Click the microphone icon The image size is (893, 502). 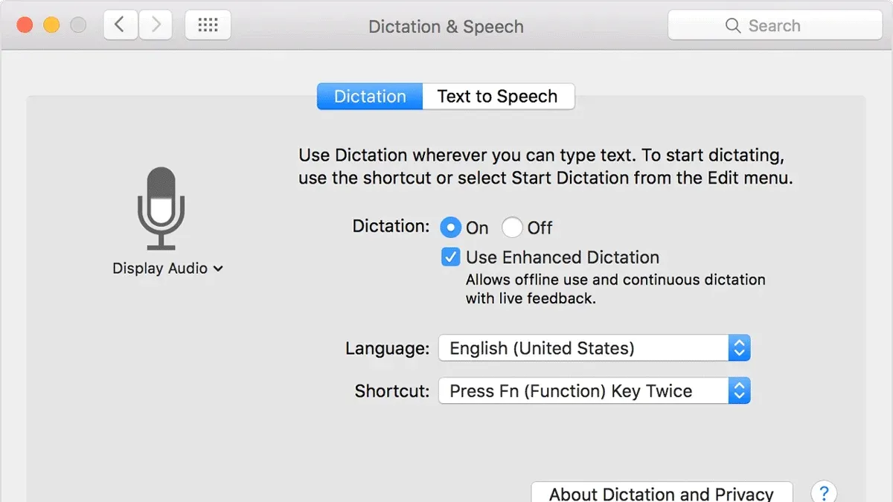point(161,208)
